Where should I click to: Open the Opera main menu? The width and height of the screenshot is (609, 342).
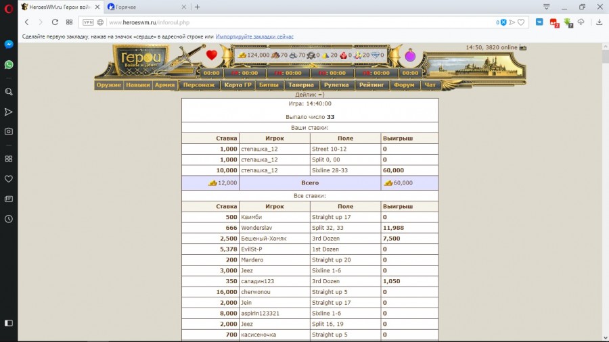(9, 7)
